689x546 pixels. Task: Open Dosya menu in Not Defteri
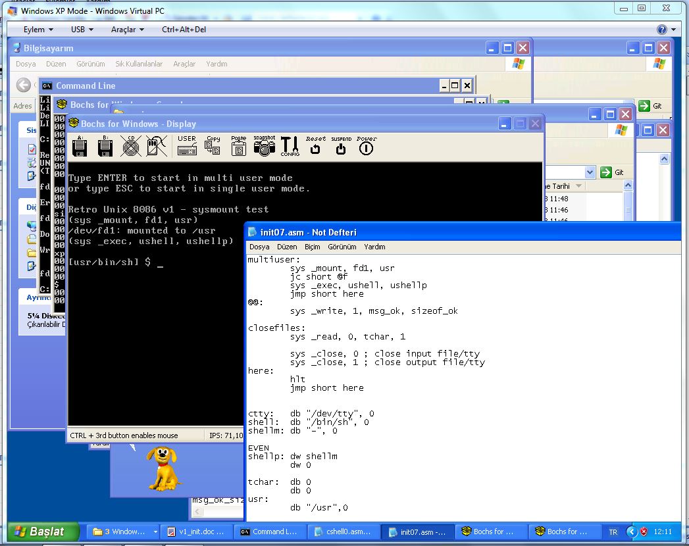pos(259,247)
